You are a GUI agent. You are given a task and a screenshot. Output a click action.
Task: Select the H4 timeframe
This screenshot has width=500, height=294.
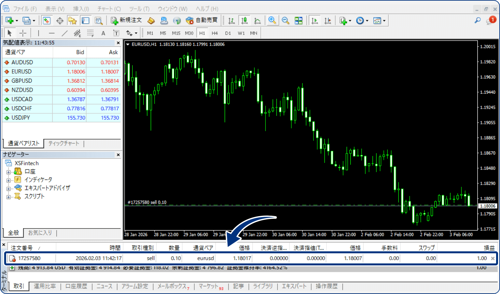(x=215, y=33)
